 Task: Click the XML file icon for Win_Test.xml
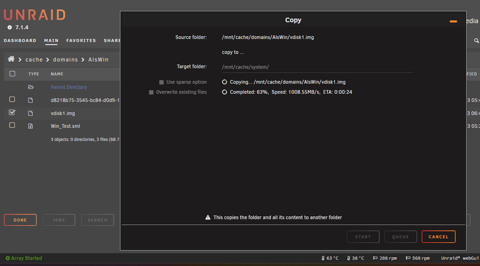coord(30,126)
